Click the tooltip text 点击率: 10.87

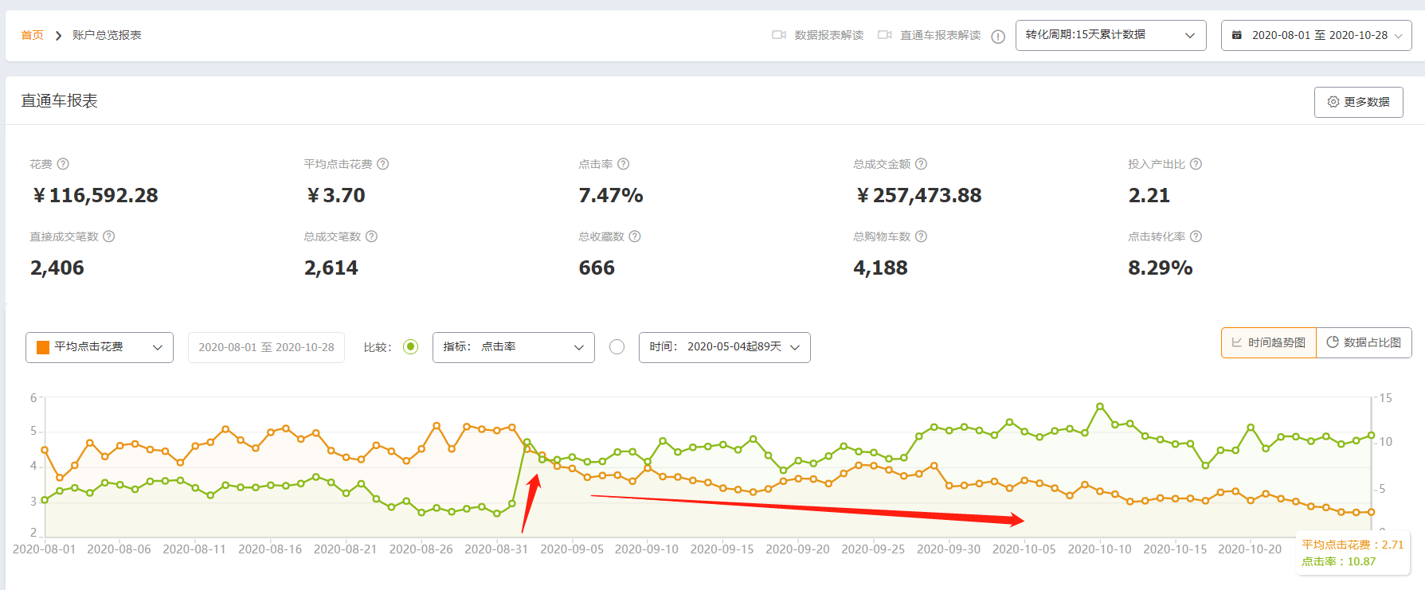coord(1339,561)
